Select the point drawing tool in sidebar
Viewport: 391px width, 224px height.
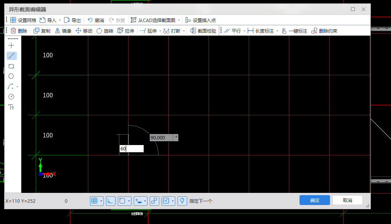coord(11,45)
